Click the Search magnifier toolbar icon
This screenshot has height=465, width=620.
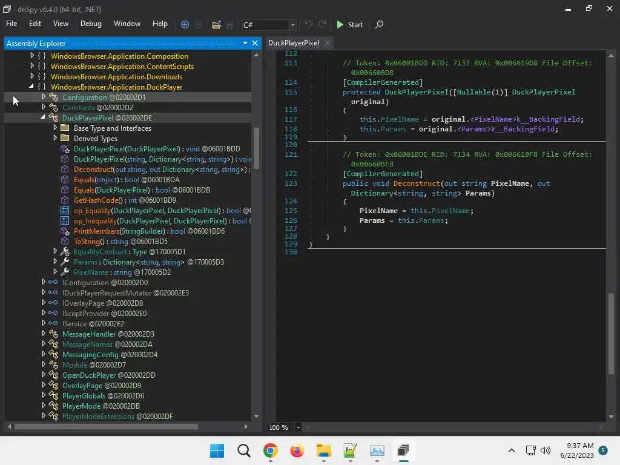tap(379, 24)
